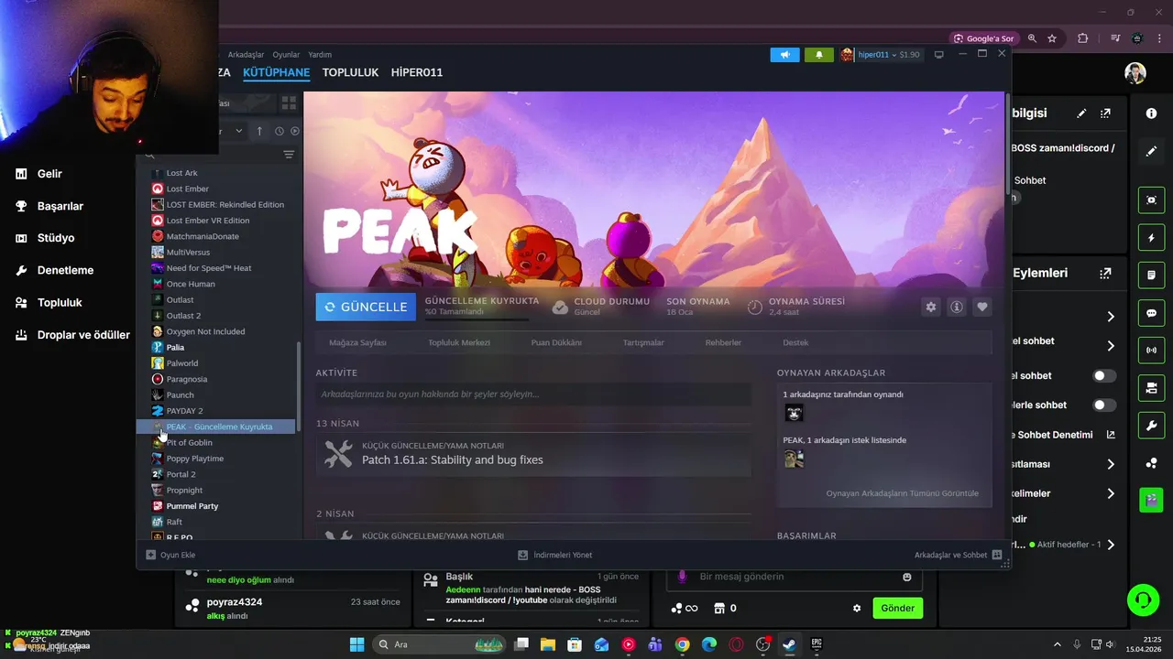Open wrench tools icon in right rail
The height and width of the screenshot is (659, 1173).
pos(1151,426)
